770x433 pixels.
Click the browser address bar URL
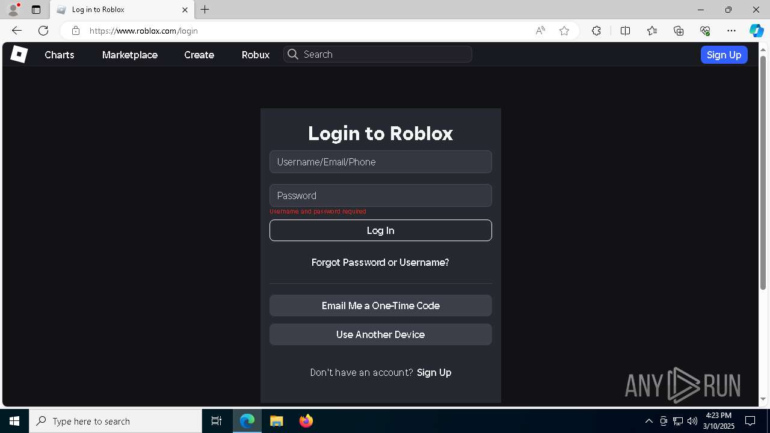[x=143, y=31]
